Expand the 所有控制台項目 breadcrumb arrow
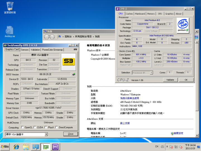 click(93, 37)
